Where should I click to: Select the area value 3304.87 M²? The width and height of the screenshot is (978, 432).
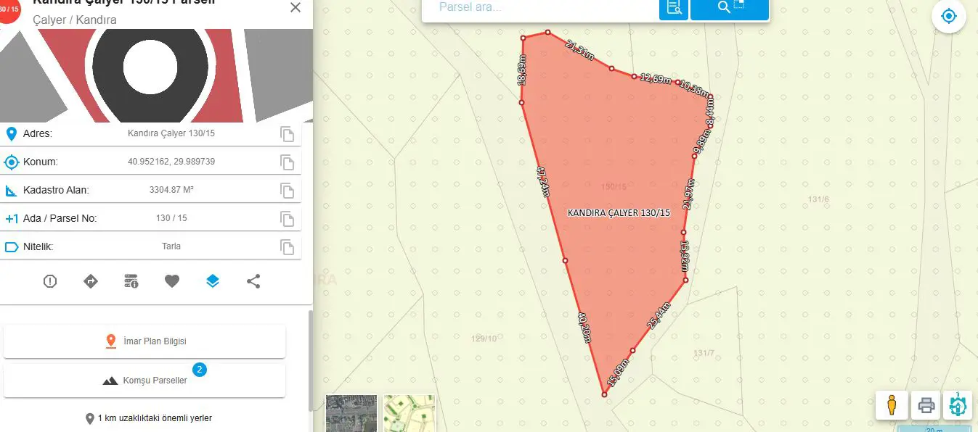171,191
